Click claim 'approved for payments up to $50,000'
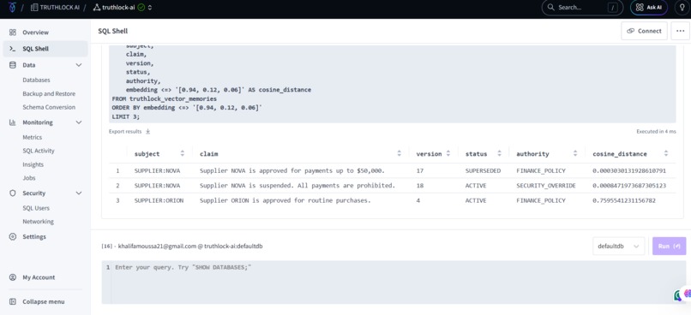Viewport: 691px width, 315px height. [292, 170]
